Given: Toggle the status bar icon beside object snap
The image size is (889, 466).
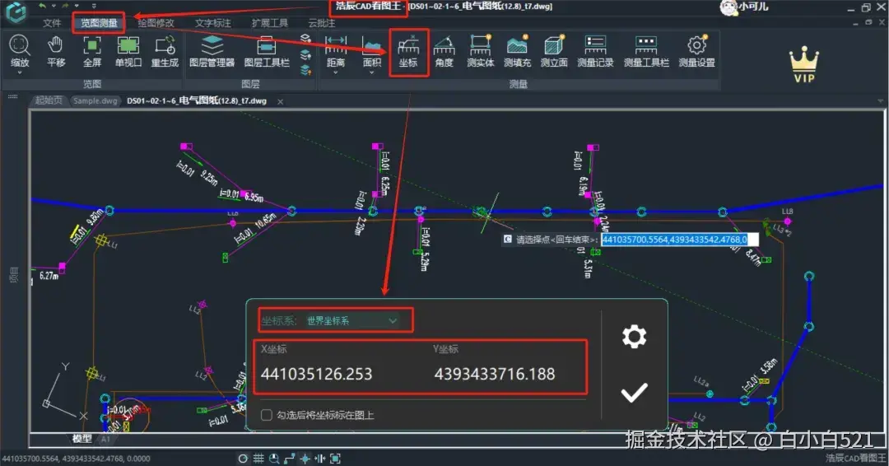Looking at the screenshot, I should [x=319, y=459].
